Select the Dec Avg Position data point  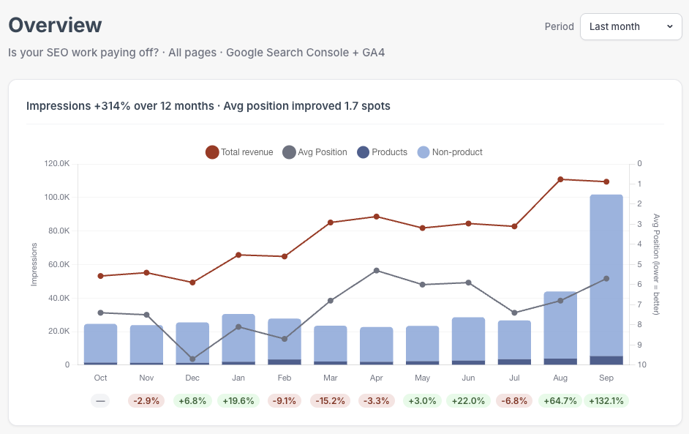[x=192, y=359]
